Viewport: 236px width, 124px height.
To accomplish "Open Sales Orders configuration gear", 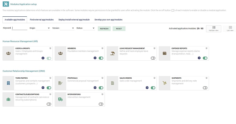I will click(147, 88).
